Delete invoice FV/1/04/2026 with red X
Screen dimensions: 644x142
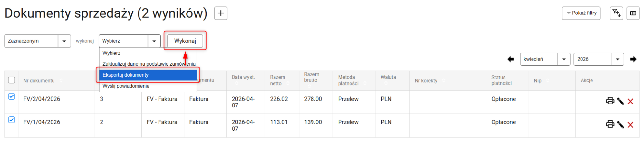point(630,125)
